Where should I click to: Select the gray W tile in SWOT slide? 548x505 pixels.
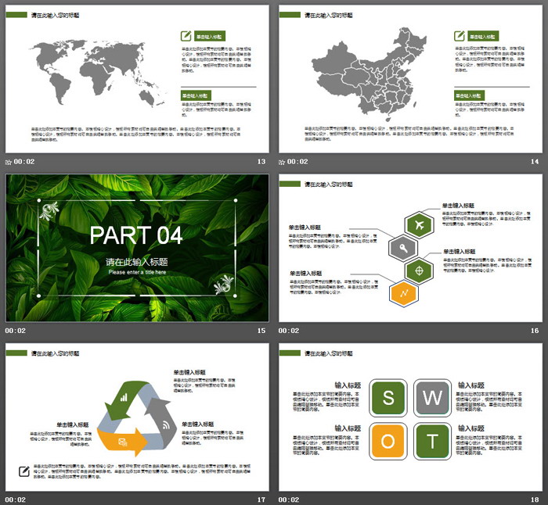coord(431,399)
